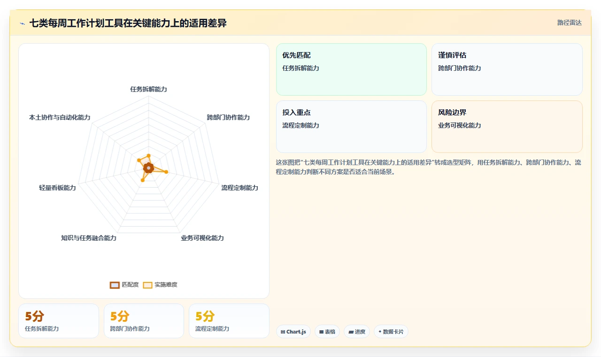Viewport: 601px width, 357px height.
Task: Click the 业务可视化能力 radar axis label
Action: click(202, 238)
